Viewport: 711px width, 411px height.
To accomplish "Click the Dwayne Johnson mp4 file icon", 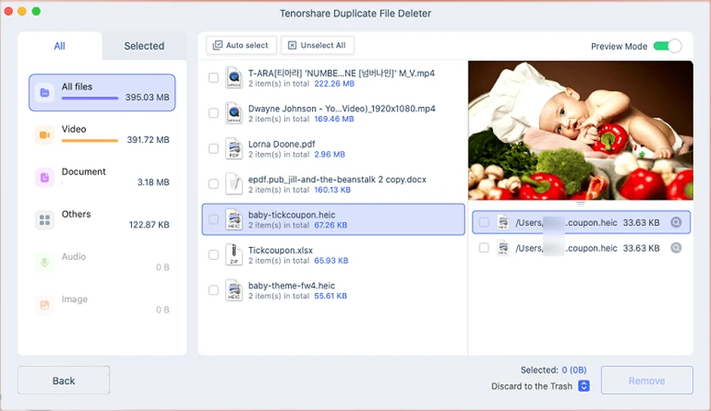I will click(x=234, y=113).
